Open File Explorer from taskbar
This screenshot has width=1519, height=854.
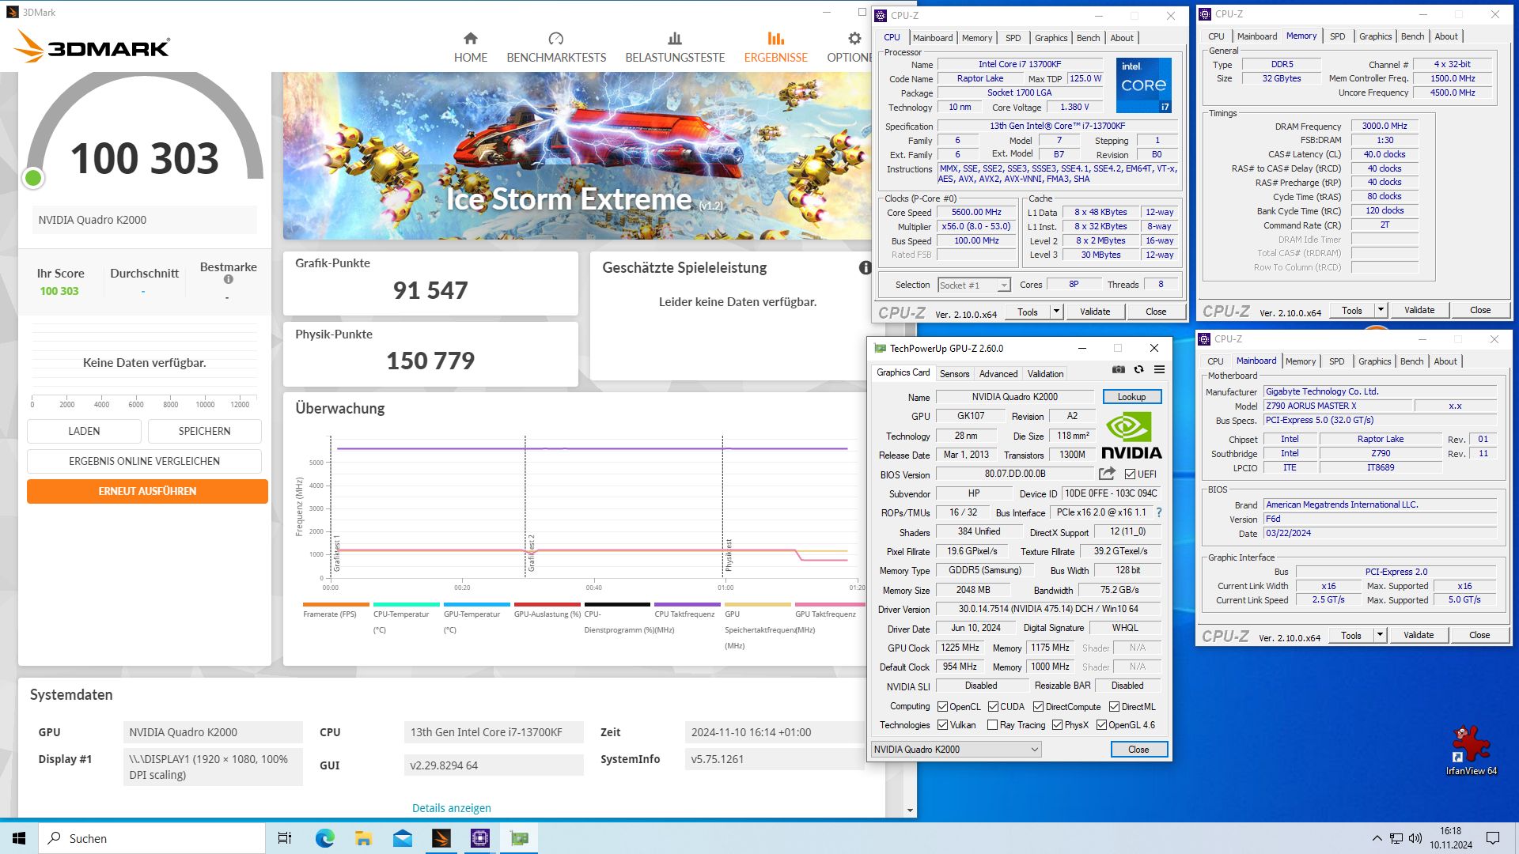363,838
